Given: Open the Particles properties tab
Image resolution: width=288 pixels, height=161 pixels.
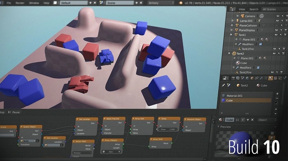Looking at the screenshot, I should [280, 78].
